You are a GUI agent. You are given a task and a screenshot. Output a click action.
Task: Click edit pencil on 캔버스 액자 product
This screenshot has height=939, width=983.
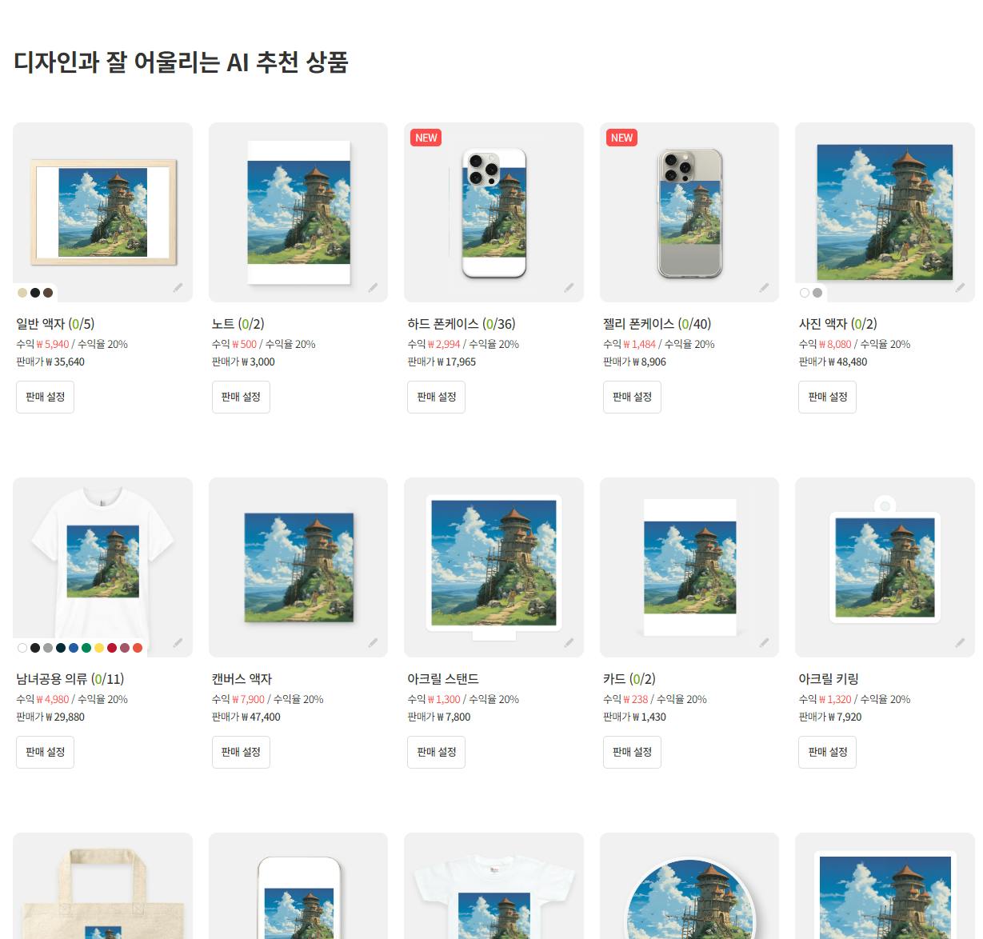(373, 642)
